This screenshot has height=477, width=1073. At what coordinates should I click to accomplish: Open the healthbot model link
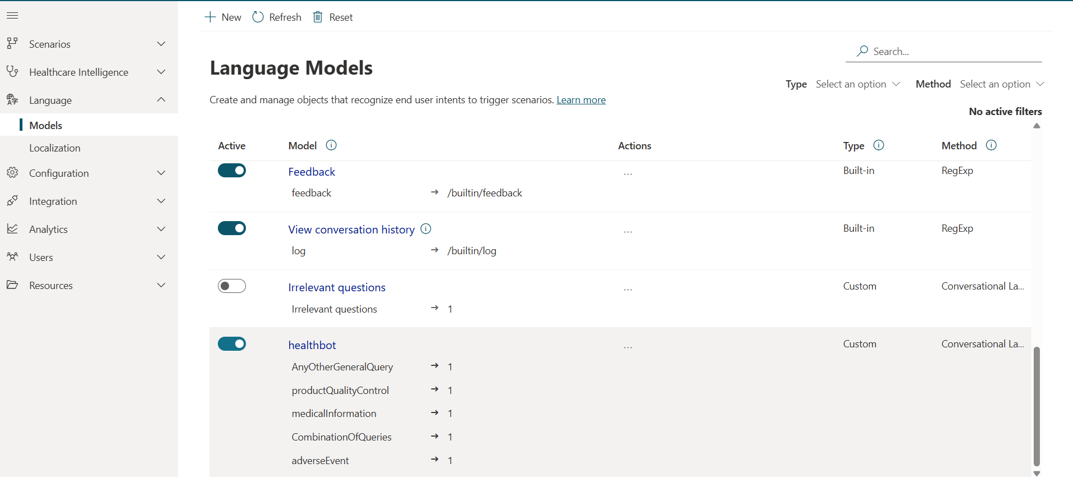pos(312,345)
